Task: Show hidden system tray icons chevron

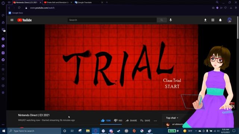Action: (196, 131)
